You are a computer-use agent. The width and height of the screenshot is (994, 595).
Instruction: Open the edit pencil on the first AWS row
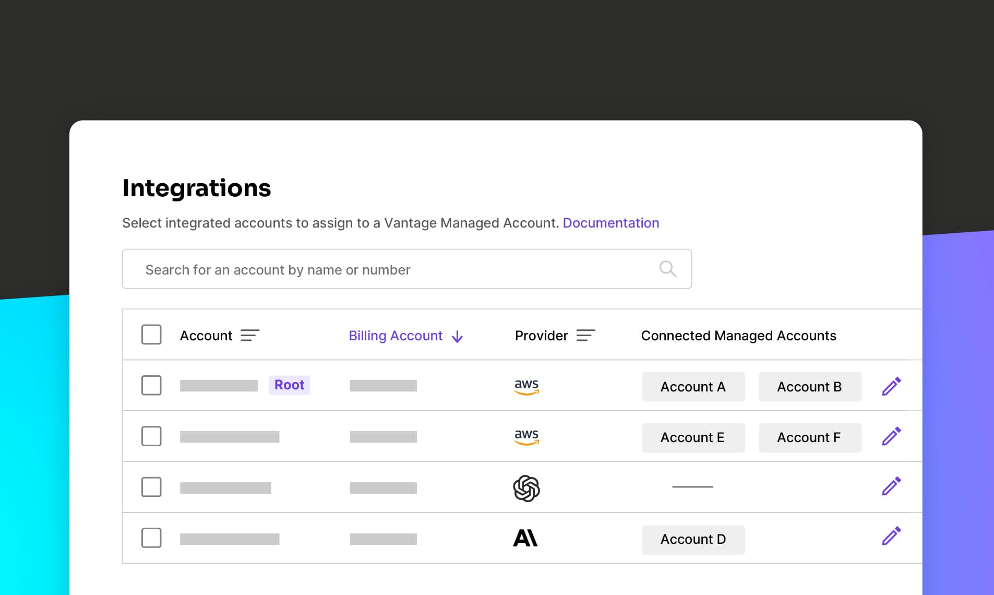892,386
